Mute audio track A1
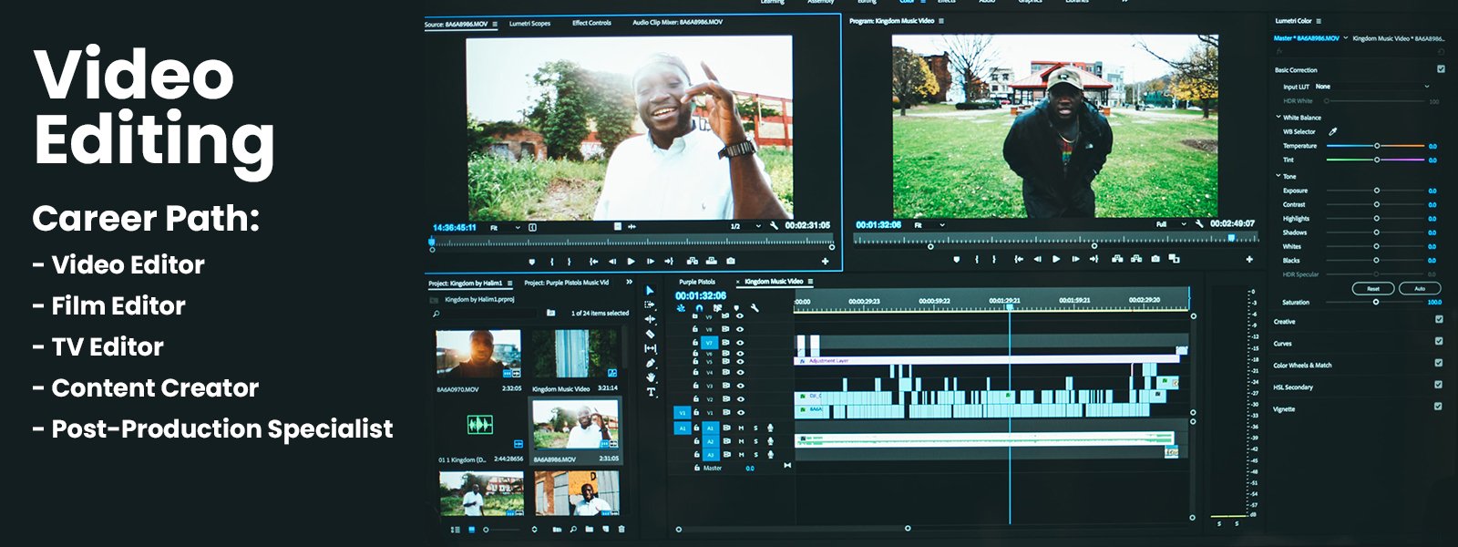Screen dimensions: 1458x547 coord(741,428)
